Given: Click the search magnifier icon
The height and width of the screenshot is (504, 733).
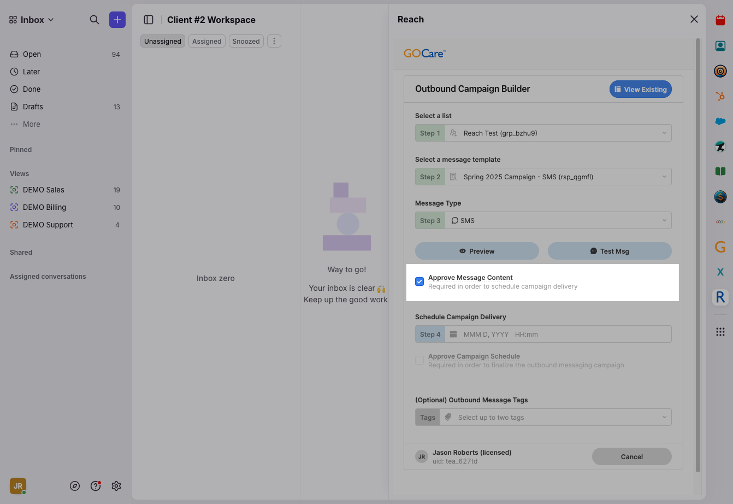Looking at the screenshot, I should pyautogui.click(x=94, y=20).
